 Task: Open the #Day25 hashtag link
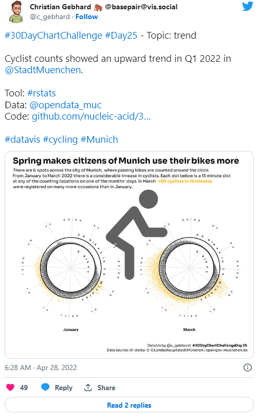point(121,36)
